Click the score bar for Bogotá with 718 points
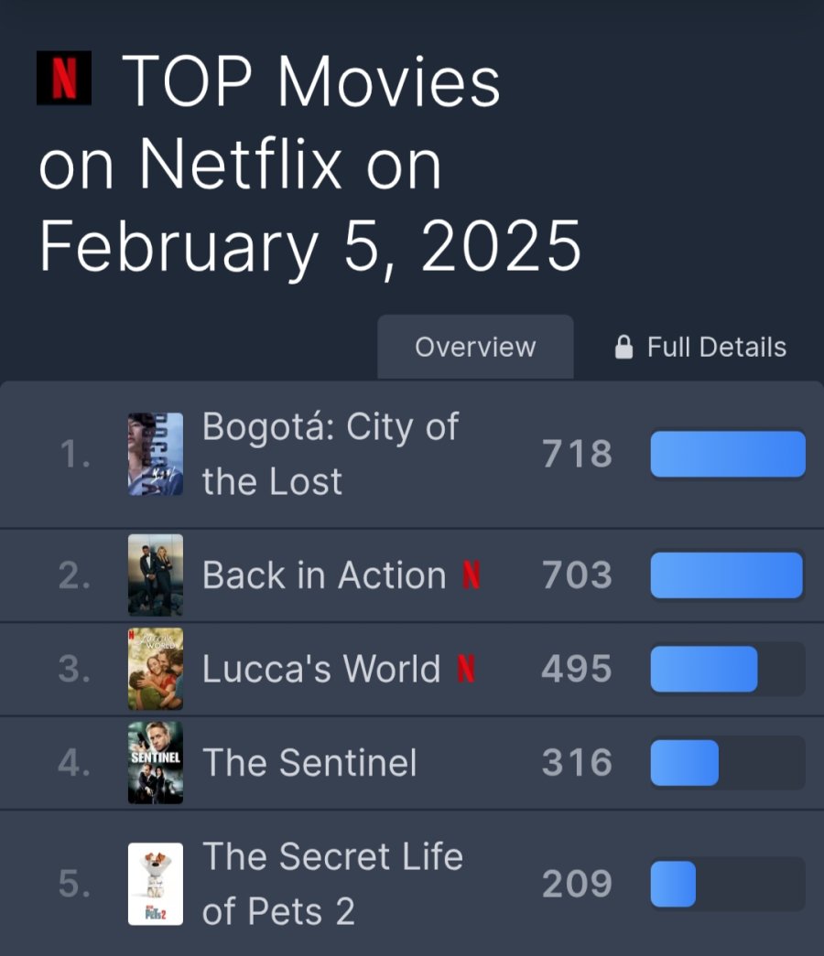 click(728, 455)
